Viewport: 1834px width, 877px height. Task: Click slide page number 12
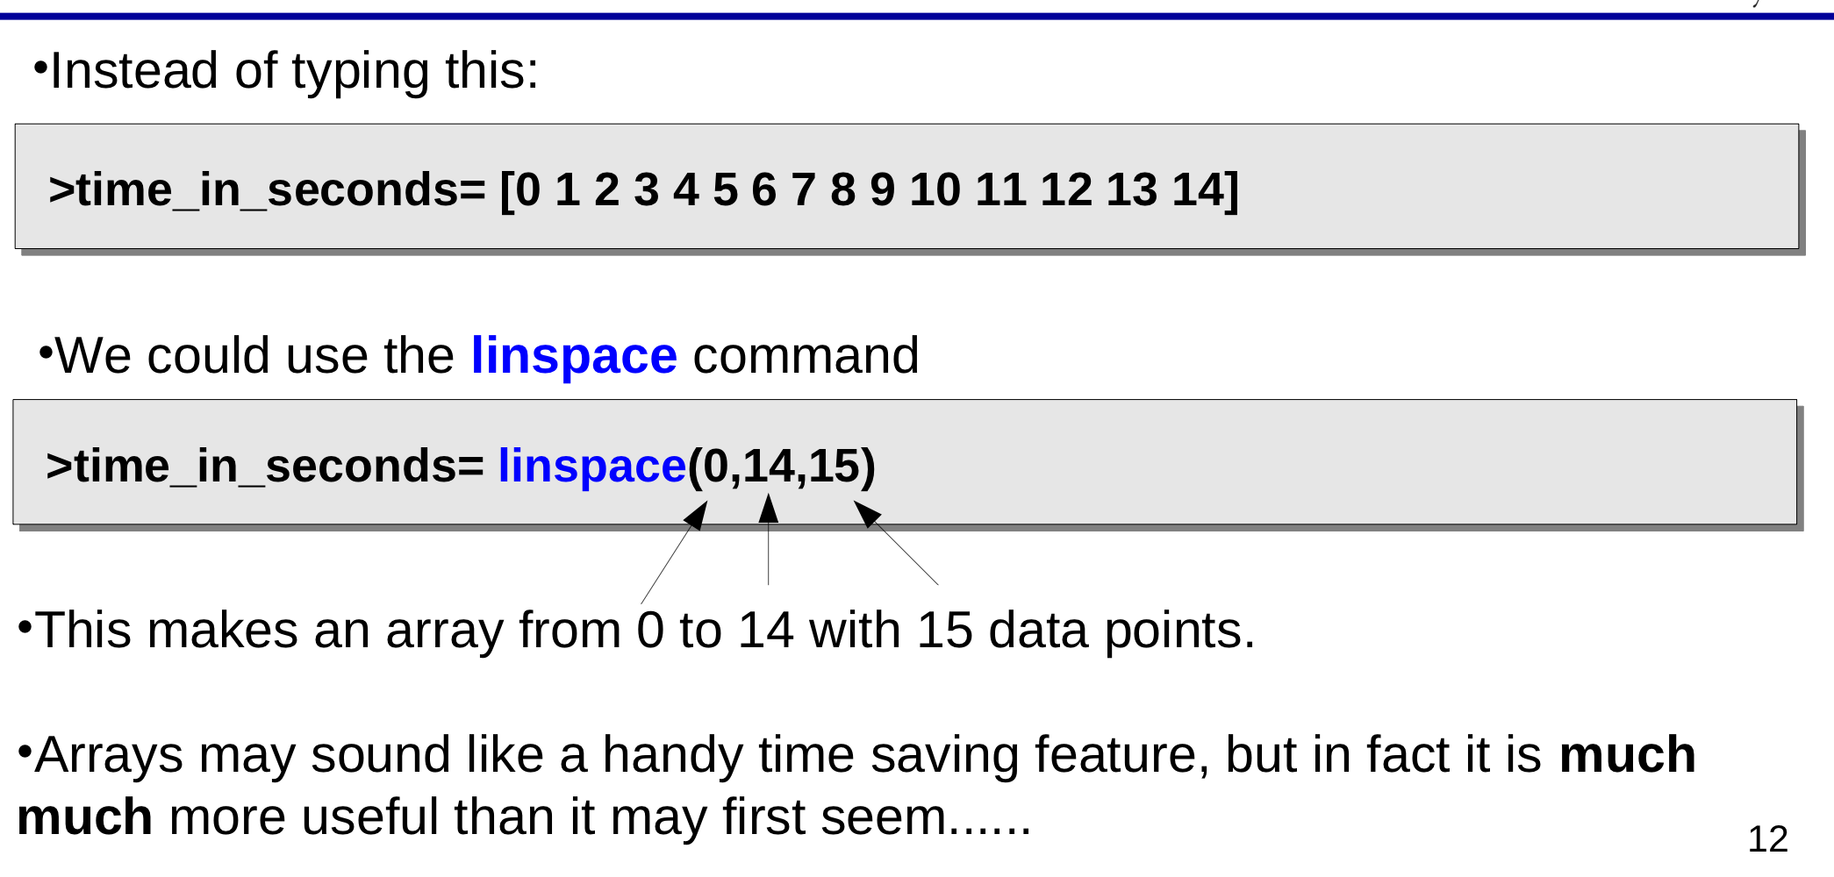1767,839
